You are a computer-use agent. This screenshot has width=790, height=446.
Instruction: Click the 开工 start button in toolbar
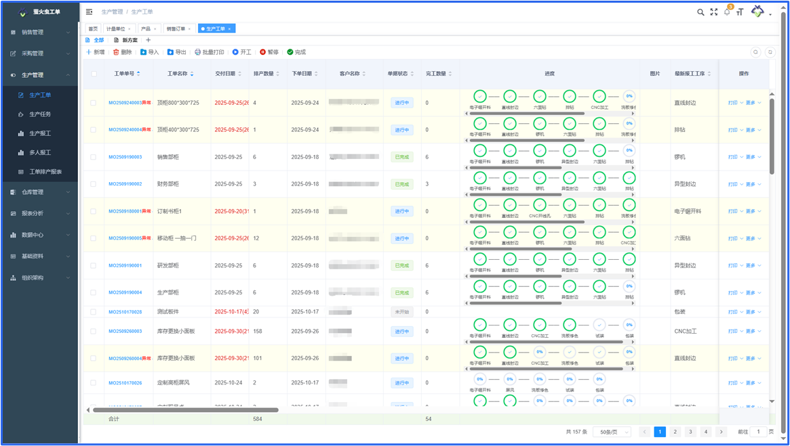(x=241, y=52)
